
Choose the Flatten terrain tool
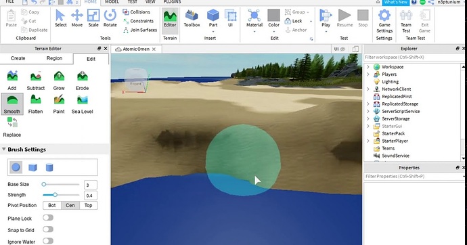tap(35, 104)
